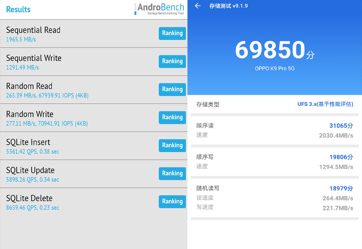Viewport: 362px width, 249px height.
Task: Click the AndroBench logo
Action: click(x=159, y=8)
